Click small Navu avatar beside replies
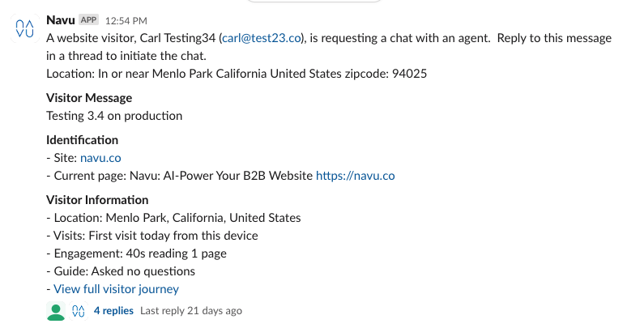This screenshot has width=627, height=328. [x=79, y=311]
